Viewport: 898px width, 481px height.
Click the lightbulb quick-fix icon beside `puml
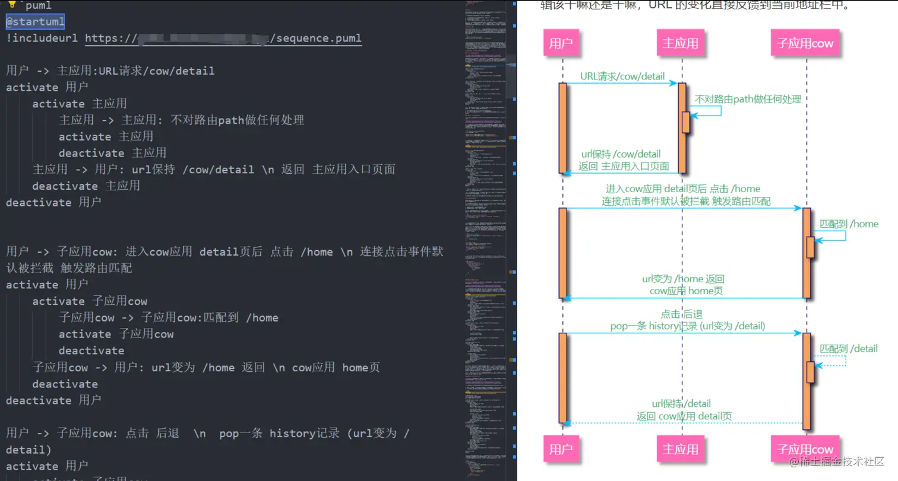click(11, 5)
